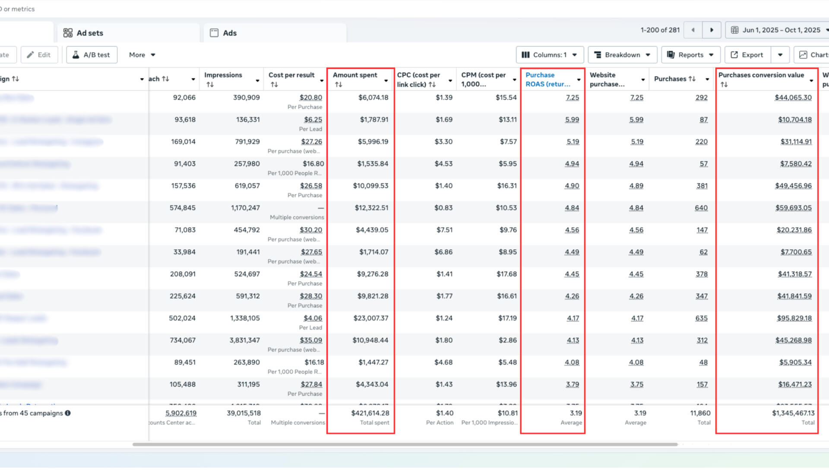The height and width of the screenshot is (473, 829).
Task: Click the Ads tab window icon
Action: [214, 33]
